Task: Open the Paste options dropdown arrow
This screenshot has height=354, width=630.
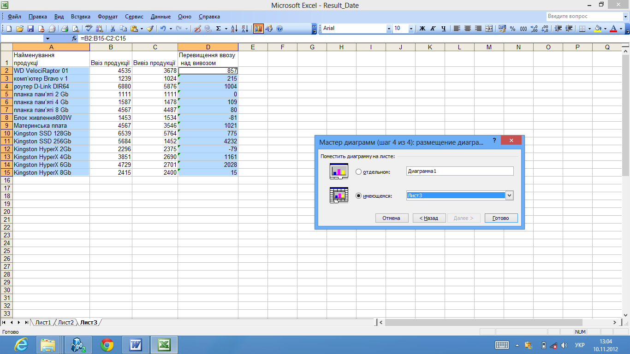Action: coord(142,29)
